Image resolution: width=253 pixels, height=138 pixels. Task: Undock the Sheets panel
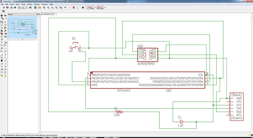[x=37, y=14]
